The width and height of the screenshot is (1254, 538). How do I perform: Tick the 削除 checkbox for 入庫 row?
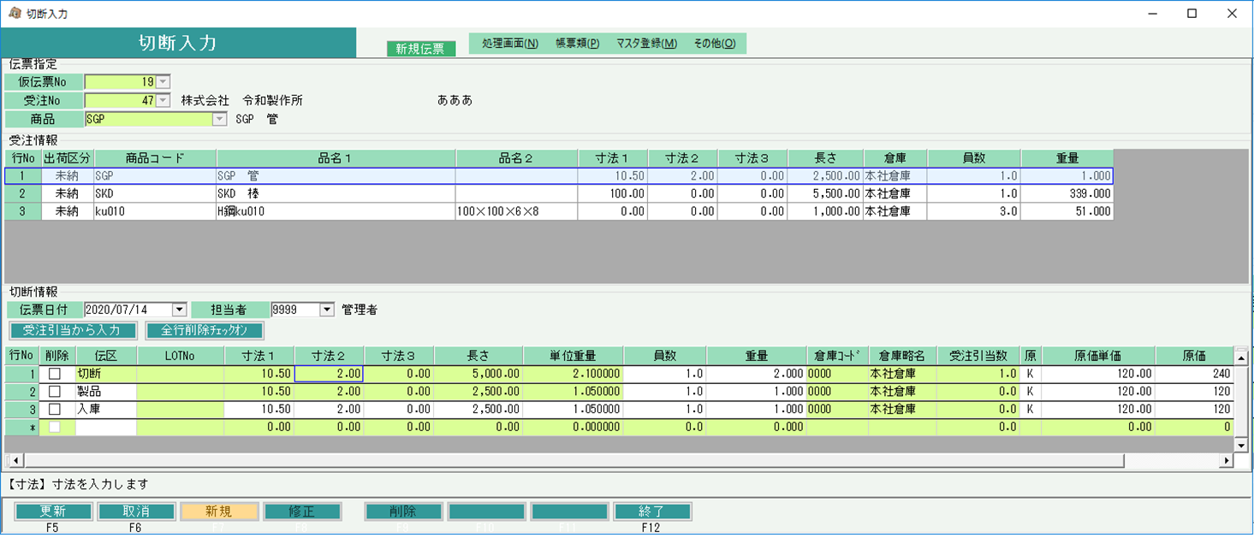(55, 409)
